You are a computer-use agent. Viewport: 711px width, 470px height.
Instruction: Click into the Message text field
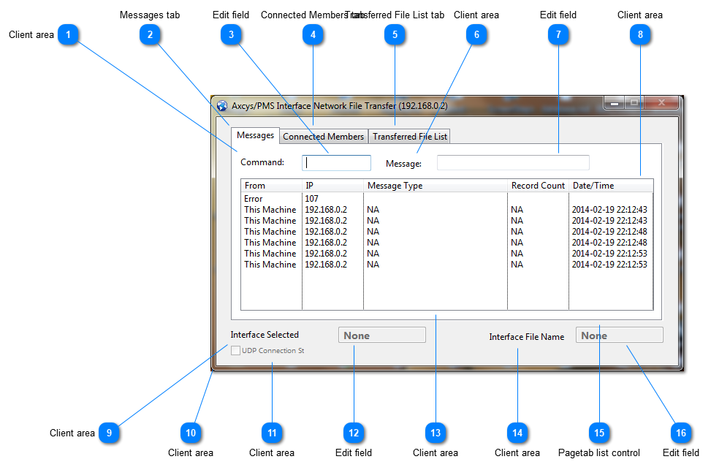click(x=513, y=163)
